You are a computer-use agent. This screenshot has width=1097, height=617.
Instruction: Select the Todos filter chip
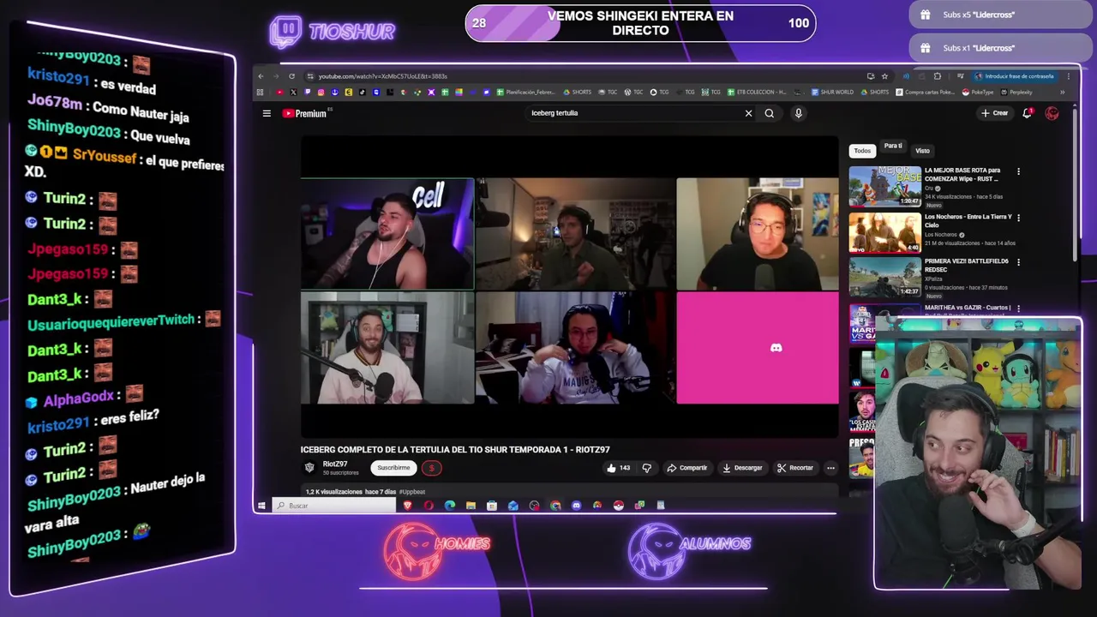click(862, 151)
